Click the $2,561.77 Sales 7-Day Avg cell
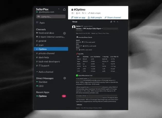This screenshot has height=118, width=162. (105, 61)
